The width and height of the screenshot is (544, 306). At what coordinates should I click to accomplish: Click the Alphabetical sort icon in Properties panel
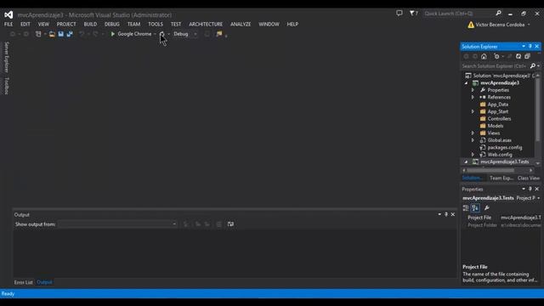pyautogui.click(x=475, y=207)
